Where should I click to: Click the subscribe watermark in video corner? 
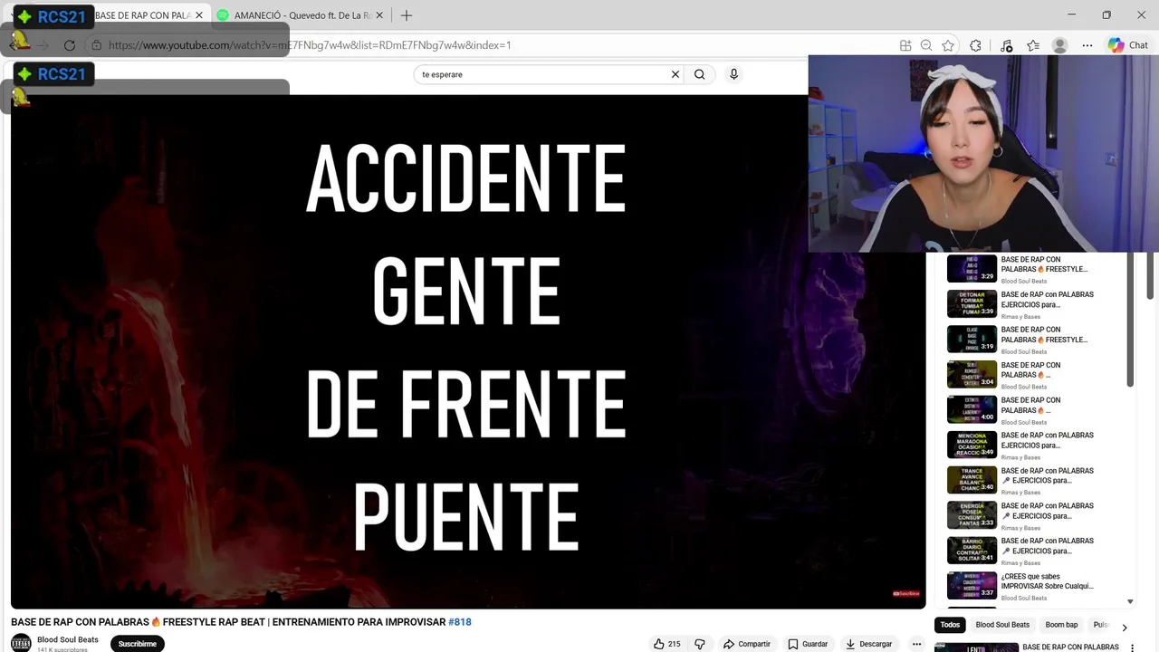point(906,594)
